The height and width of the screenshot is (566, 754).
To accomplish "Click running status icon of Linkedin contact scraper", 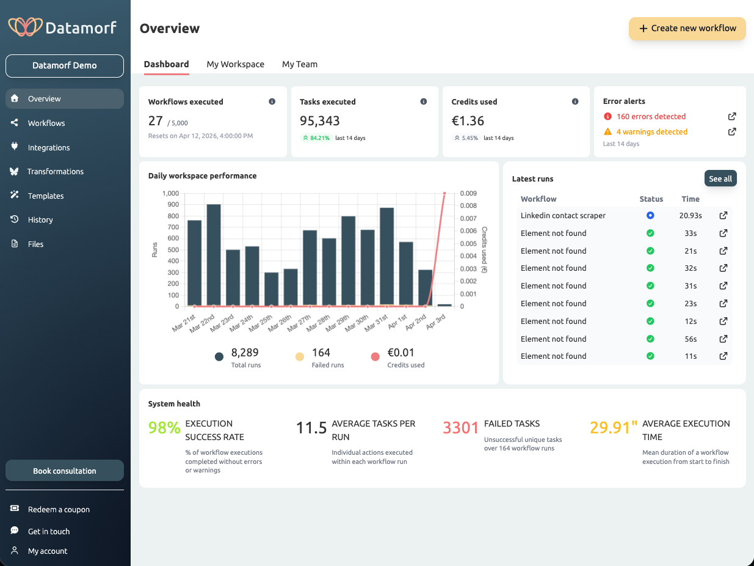I will [650, 215].
